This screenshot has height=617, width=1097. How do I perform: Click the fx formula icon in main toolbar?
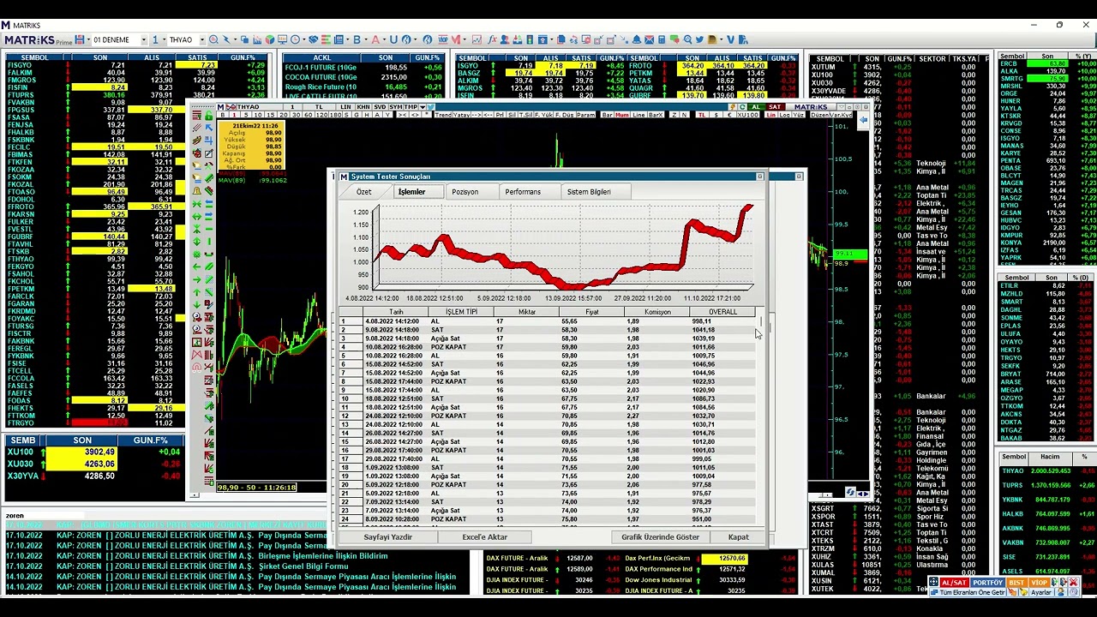click(x=492, y=39)
